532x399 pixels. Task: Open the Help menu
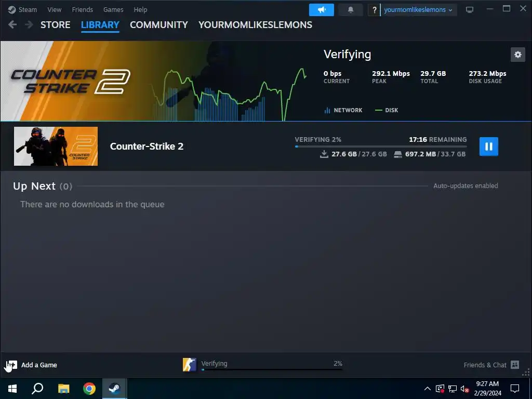[140, 9]
